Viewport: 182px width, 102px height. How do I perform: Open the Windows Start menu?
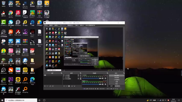(x=2, y=100)
